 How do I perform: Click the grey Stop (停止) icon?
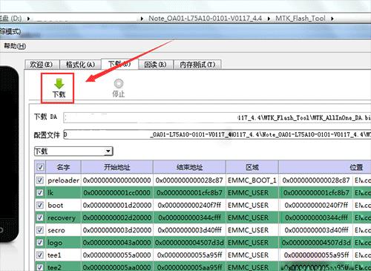(119, 84)
